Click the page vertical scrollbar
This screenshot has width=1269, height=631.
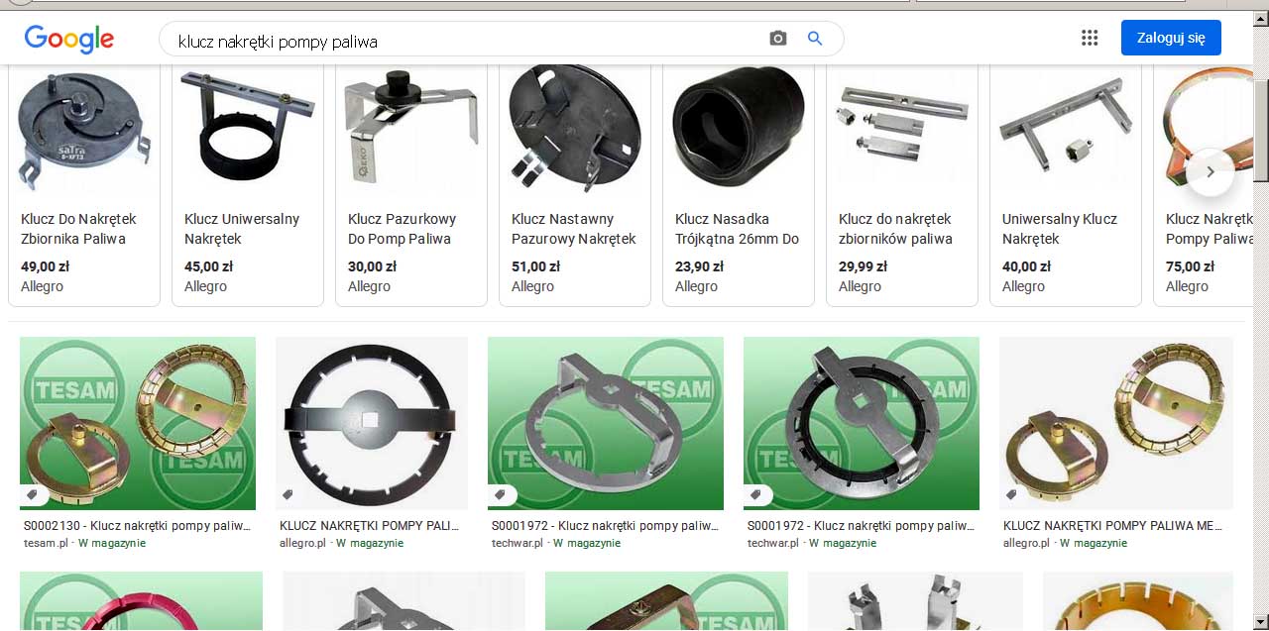point(1260,129)
